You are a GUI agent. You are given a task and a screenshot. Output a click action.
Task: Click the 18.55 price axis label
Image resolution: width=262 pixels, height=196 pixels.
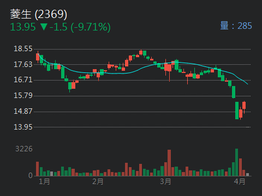[x=23, y=48]
